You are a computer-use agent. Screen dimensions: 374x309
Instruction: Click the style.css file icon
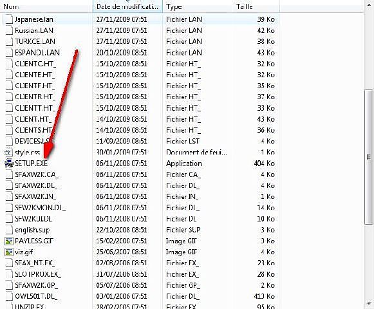(9, 152)
